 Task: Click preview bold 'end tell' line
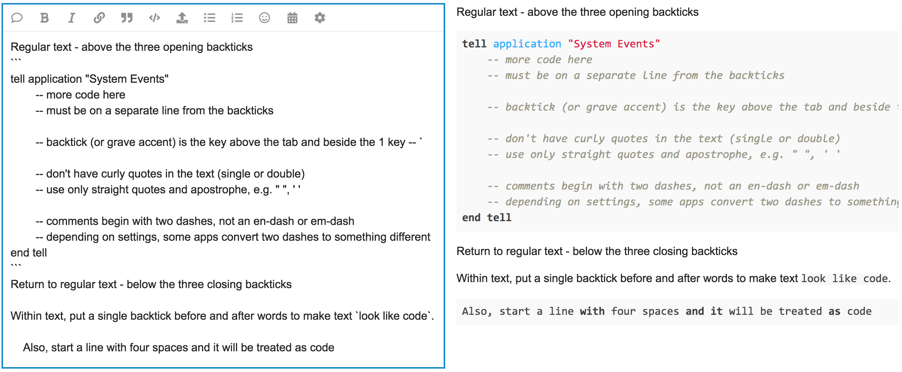pyautogui.click(x=487, y=218)
